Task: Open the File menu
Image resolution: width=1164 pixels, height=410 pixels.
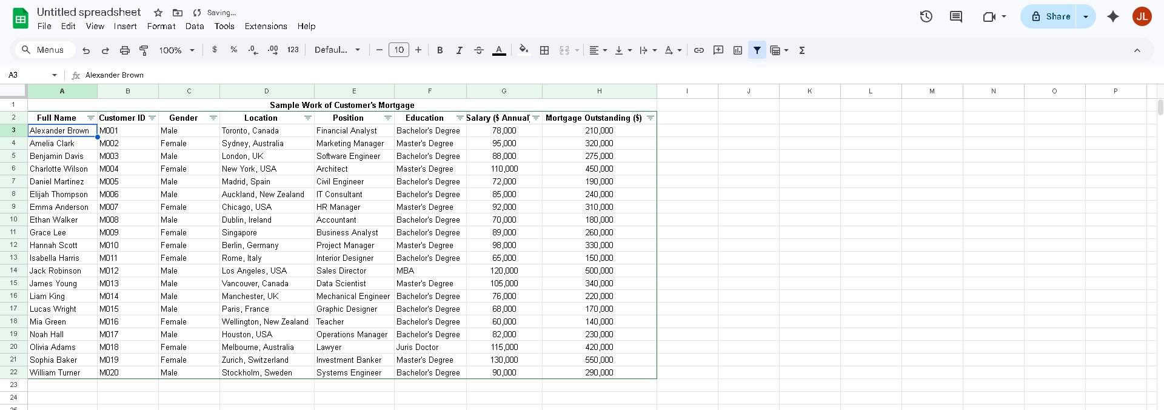Action: 44,26
